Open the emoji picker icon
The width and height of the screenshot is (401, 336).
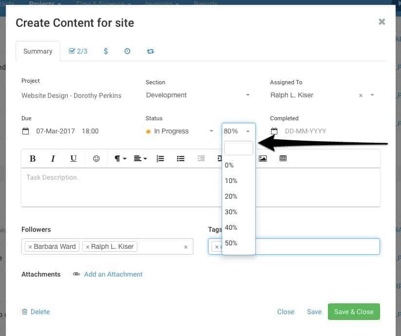96,158
